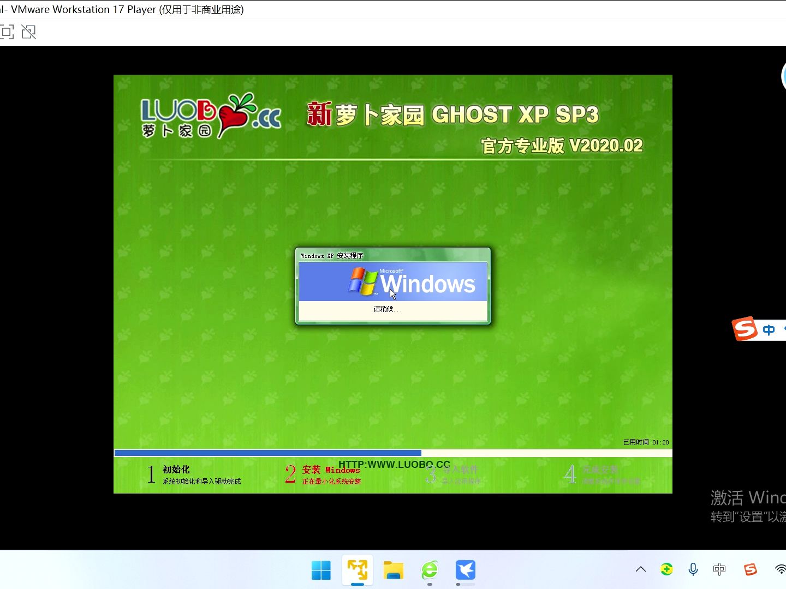Open the Windows Start menu

(321, 570)
